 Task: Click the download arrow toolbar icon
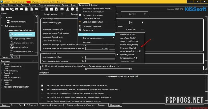(68, 9)
